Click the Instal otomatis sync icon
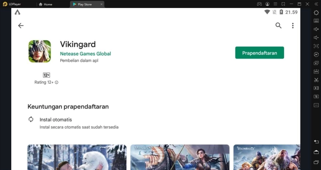The height and width of the screenshot is (170, 321). point(31,119)
